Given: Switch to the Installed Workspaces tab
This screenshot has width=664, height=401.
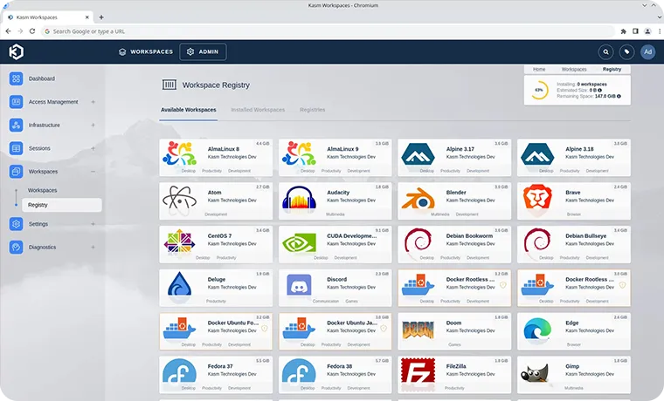Looking at the screenshot, I should point(258,110).
